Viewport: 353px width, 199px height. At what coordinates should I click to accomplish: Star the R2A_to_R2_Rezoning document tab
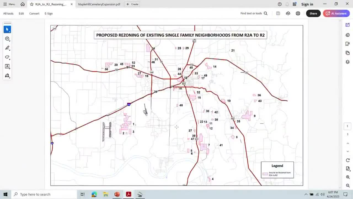32,4
